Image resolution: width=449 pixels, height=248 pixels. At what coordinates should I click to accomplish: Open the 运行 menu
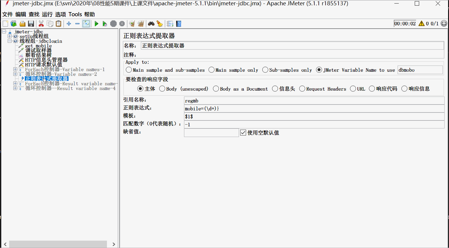[x=47, y=14]
